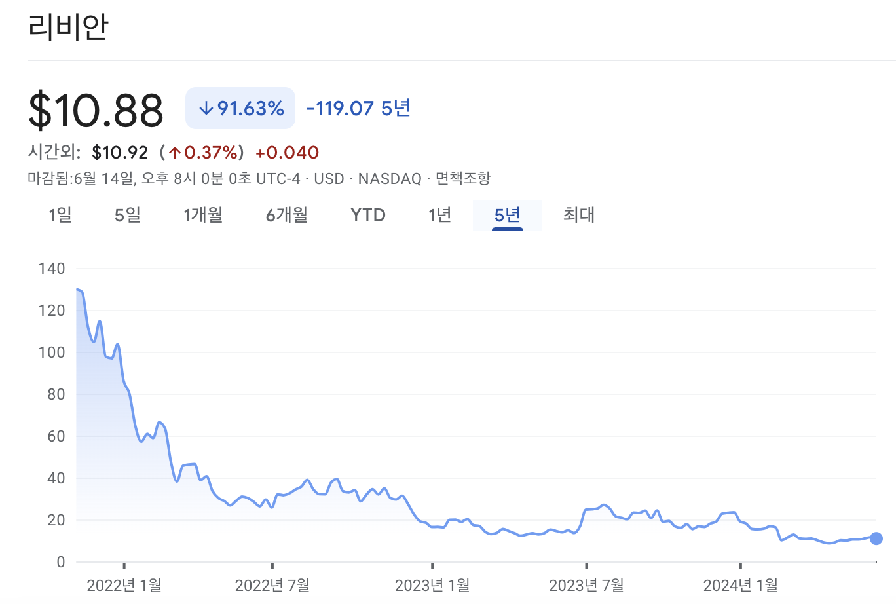Show the 1년 chart range
Screen dimensions: 896x604
[x=440, y=215]
